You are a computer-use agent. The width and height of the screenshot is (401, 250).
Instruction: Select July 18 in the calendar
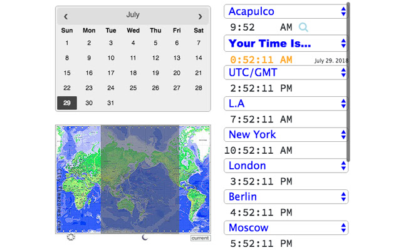(133, 73)
